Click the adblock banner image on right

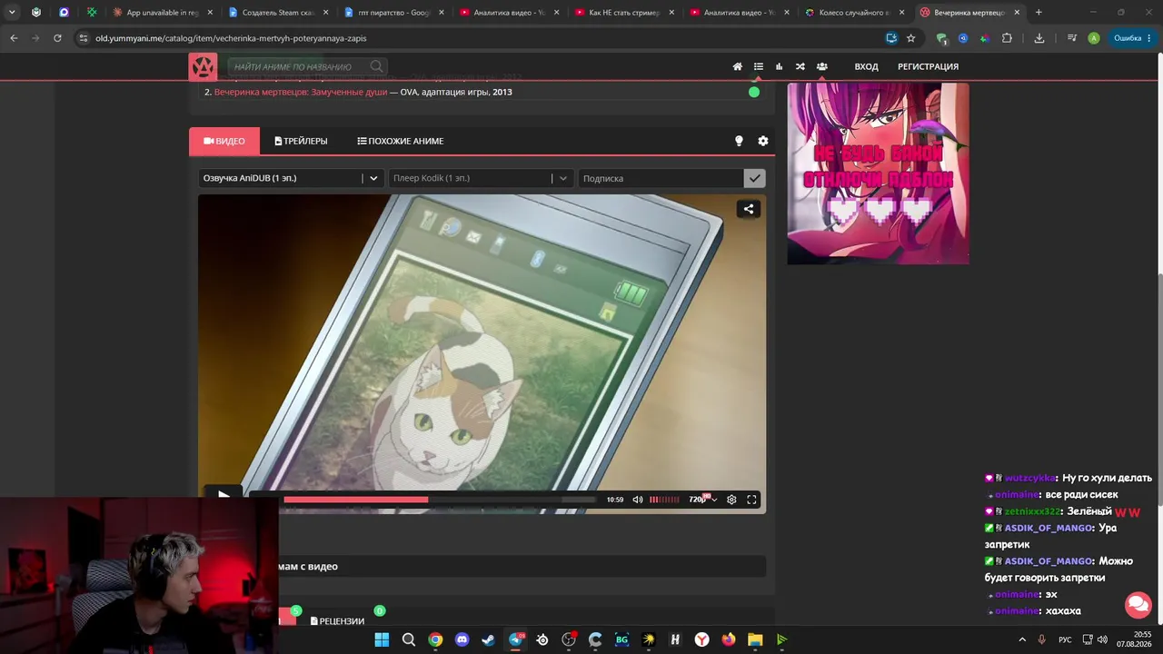coord(878,173)
